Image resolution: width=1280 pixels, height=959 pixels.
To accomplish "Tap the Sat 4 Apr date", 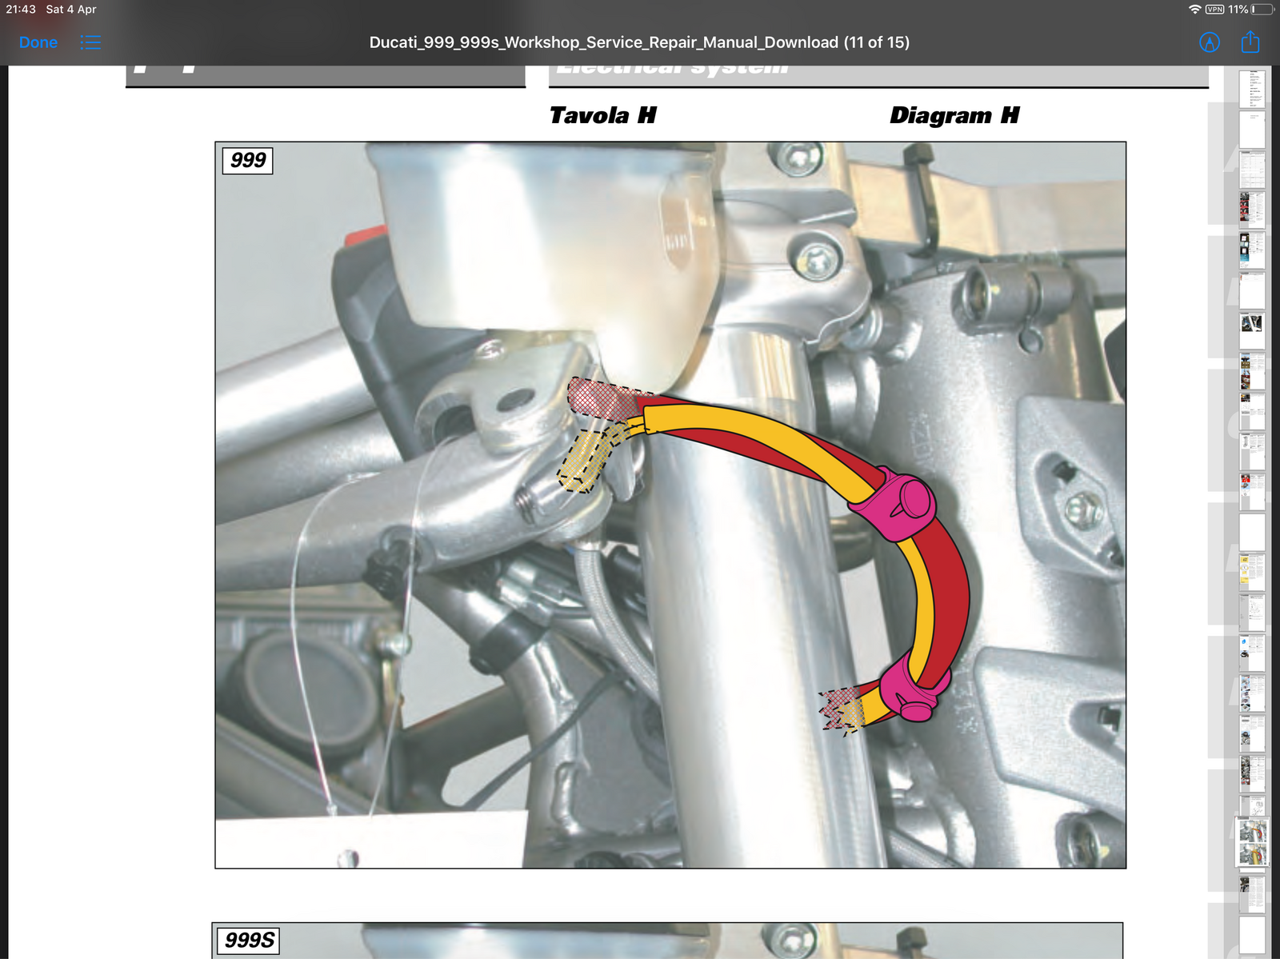I will pyautogui.click(x=71, y=10).
